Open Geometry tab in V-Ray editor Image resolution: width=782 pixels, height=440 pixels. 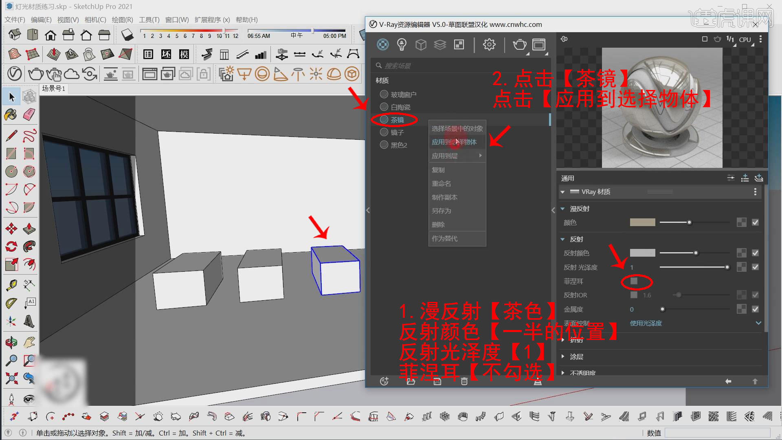click(421, 44)
